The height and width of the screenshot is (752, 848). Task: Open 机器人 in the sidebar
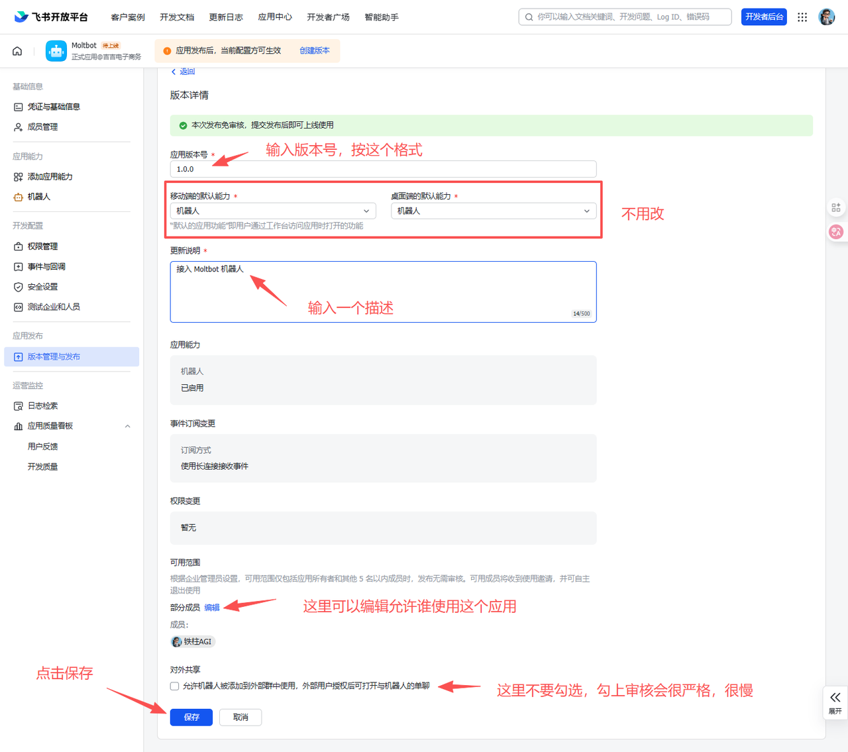(x=38, y=197)
